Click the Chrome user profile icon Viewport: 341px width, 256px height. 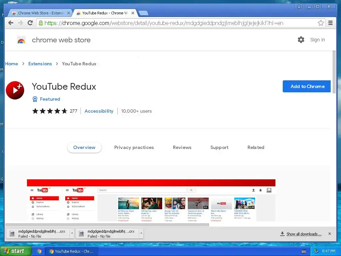299,6
